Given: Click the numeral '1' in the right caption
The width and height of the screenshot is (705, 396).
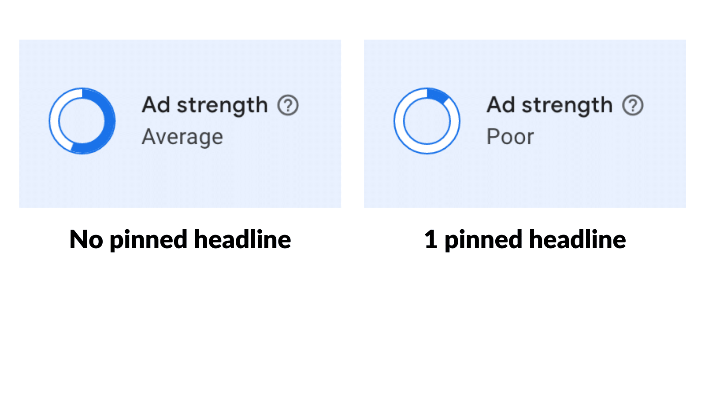Looking at the screenshot, I should (430, 240).
